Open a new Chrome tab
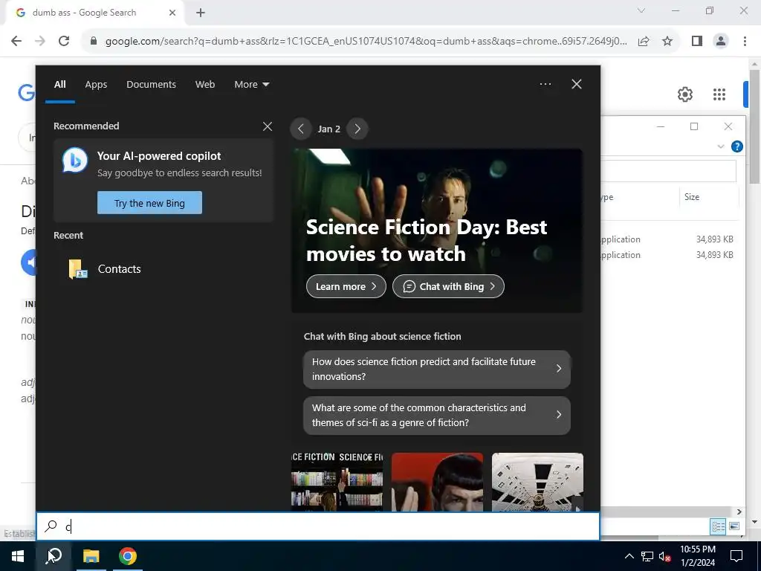 (201, 13)
